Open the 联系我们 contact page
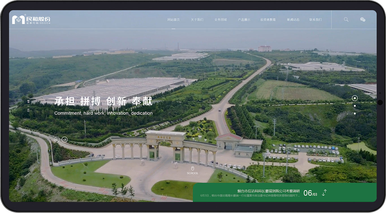The image size is (386, 213). (315, 20)
